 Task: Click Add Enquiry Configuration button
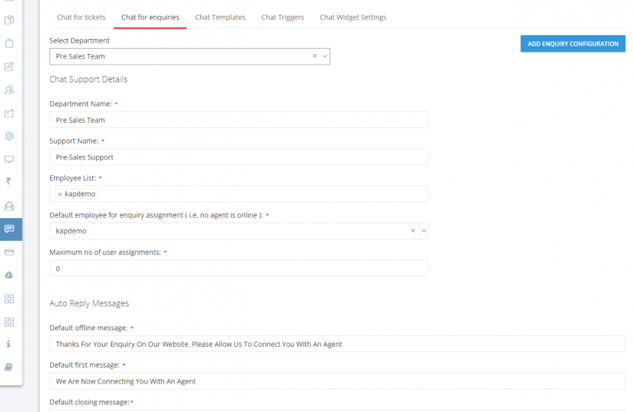click(x=573, y=43)
